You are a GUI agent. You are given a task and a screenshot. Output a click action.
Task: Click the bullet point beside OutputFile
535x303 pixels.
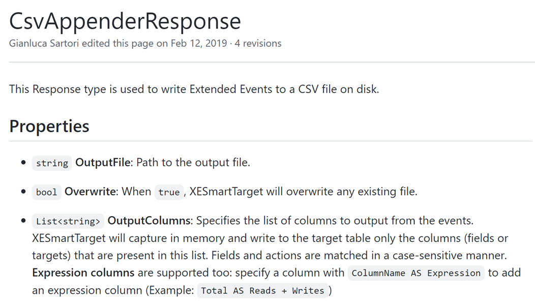pos(23,163)
